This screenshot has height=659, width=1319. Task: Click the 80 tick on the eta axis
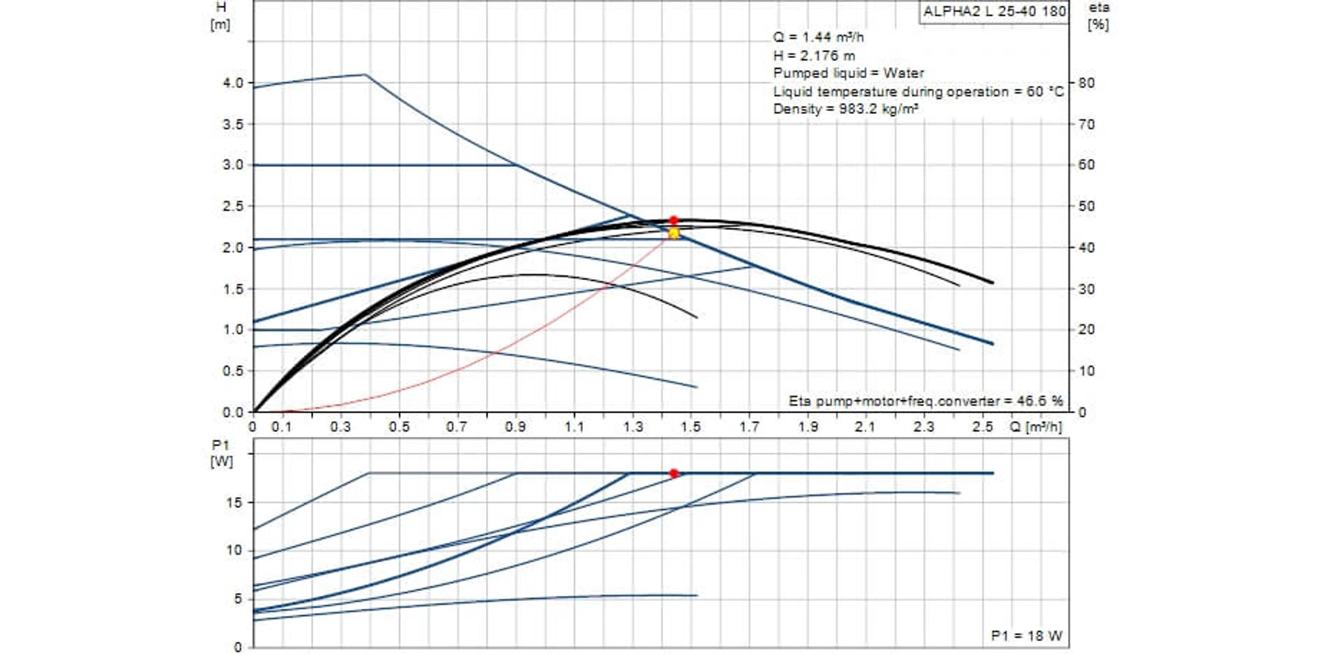1086,83
